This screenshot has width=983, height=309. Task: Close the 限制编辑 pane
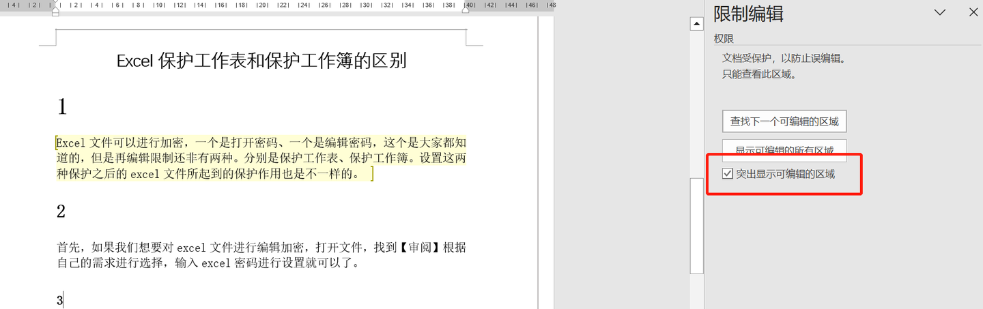pyautogui.click(x=973, y=12)
